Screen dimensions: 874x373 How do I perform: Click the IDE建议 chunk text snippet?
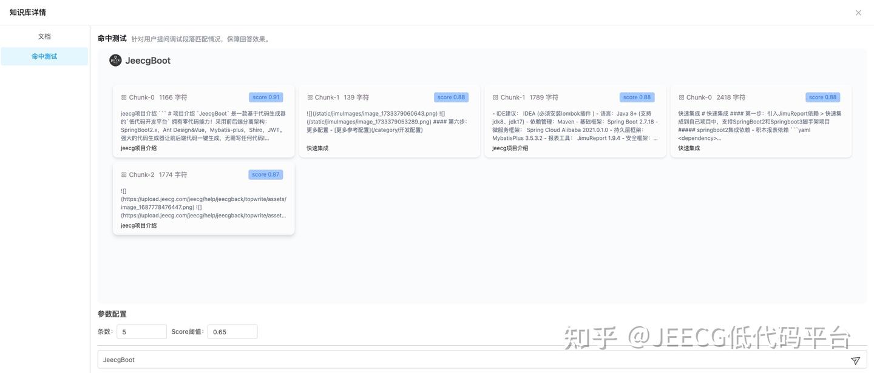coord(575,126)
